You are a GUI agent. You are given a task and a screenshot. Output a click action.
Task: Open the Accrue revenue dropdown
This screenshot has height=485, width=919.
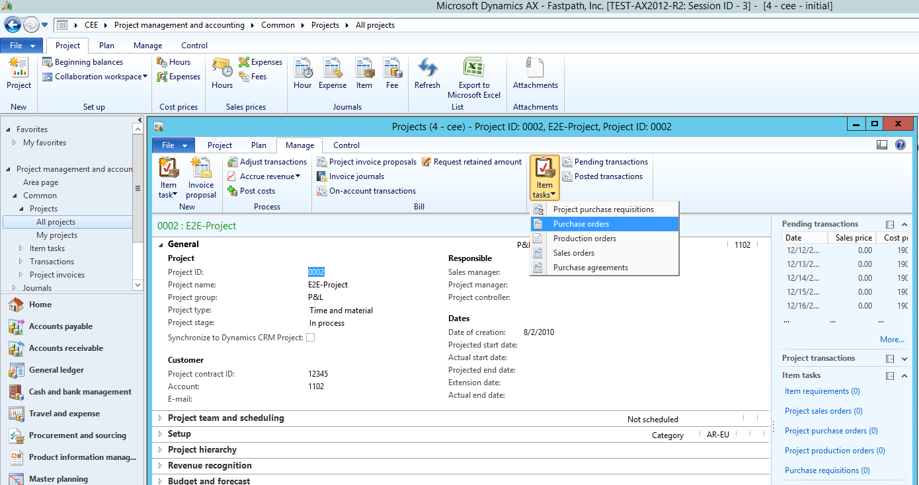pos(264,176)
